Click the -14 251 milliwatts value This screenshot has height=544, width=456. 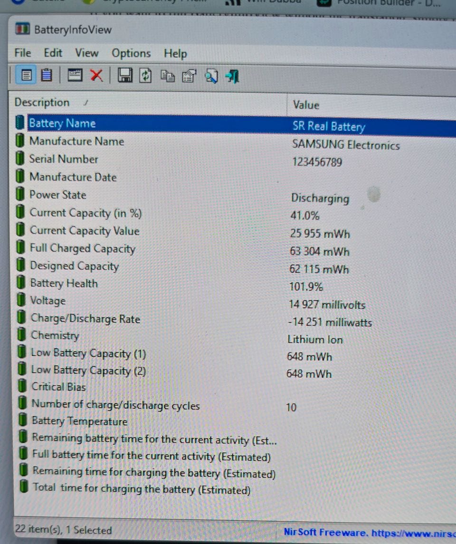click(330, 322)
